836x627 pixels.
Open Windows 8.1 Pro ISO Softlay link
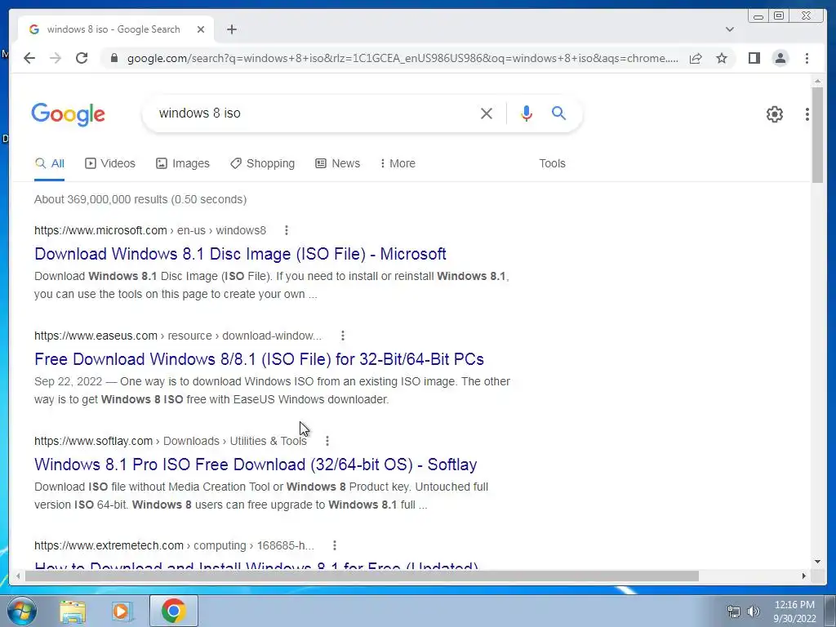tap(256, 465)
